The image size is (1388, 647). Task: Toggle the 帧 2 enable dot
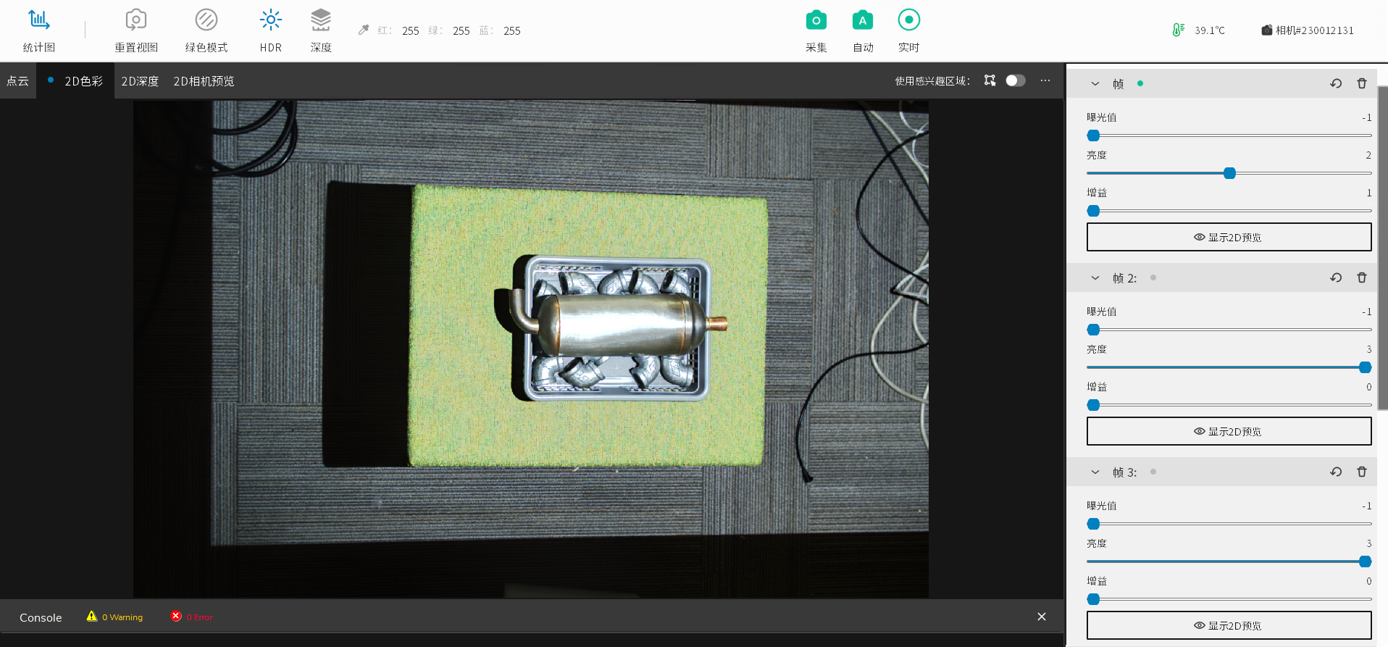coord(1153,277)
